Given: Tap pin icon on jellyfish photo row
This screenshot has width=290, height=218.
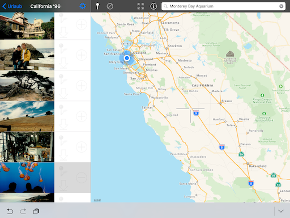Looking at the screenshot, I should [x=62, y=171].
